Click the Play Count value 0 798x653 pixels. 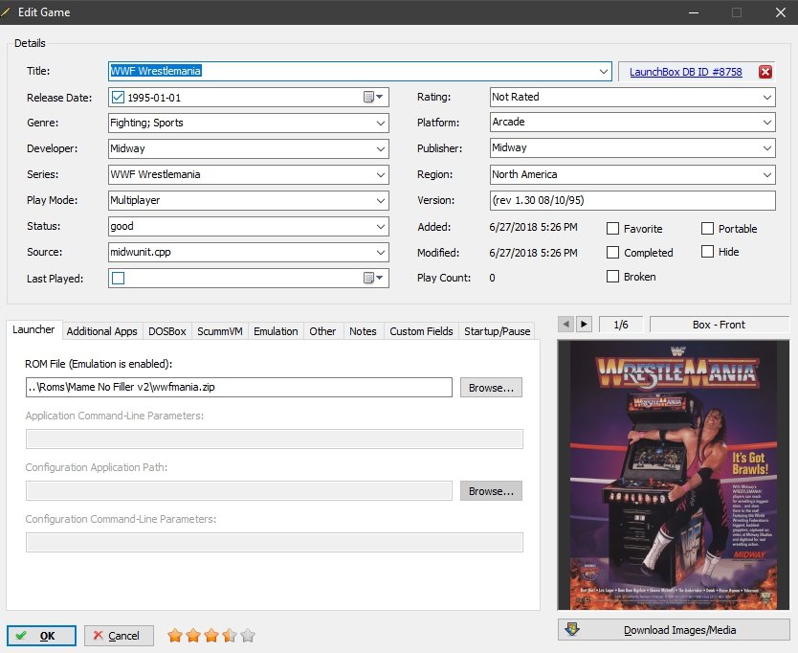(x=492, y=278)
